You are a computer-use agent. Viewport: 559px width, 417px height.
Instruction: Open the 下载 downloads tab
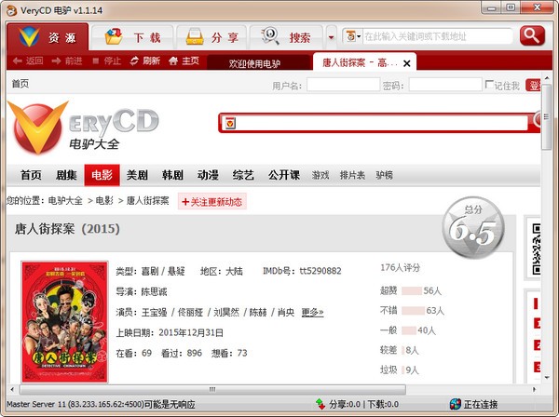click(x=132, y=37)
